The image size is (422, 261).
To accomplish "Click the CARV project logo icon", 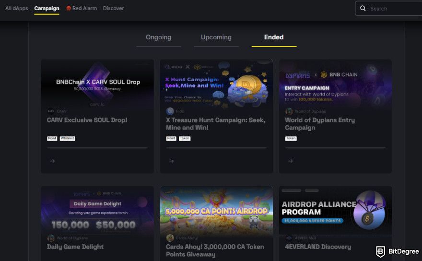I will pos(51,111).
